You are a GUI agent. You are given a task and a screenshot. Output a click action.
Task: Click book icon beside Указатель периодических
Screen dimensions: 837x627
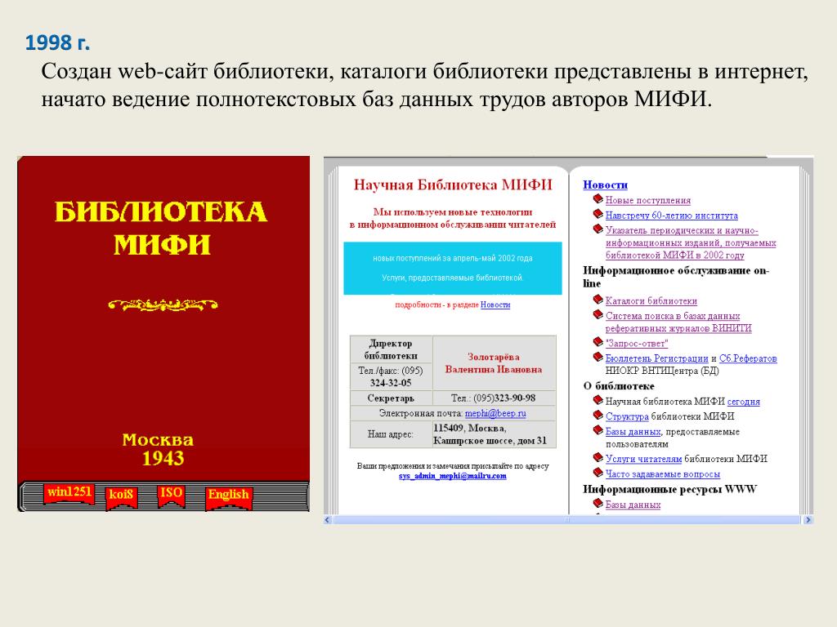point(598,229)
